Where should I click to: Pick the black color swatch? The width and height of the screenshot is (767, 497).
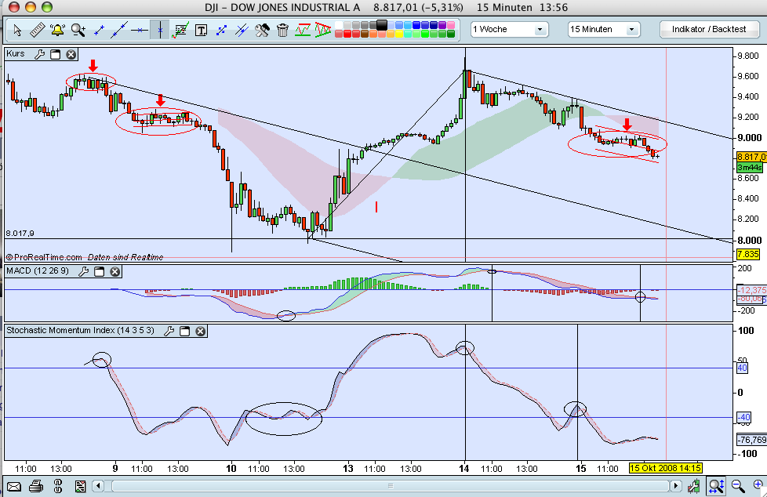pos(382,25)
